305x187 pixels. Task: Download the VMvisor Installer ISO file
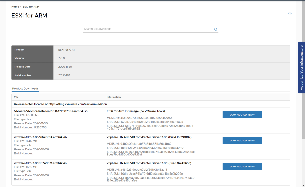(x=242, y=115)
